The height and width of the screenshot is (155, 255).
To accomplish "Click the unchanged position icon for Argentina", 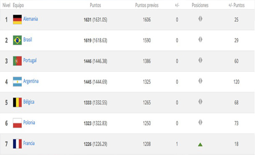I will [200, 81].
